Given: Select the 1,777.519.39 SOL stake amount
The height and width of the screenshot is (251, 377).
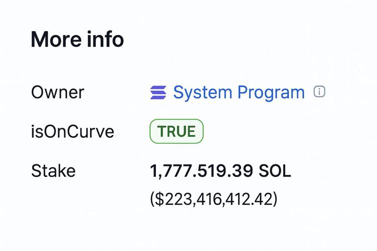Looking at the screenshot, I should point(221,171).
